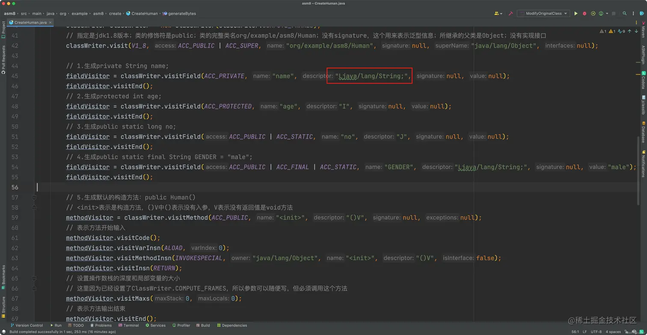Screen dimensions: 647x335
Task: Open the Version Control tool window
Action: point(27,326)
